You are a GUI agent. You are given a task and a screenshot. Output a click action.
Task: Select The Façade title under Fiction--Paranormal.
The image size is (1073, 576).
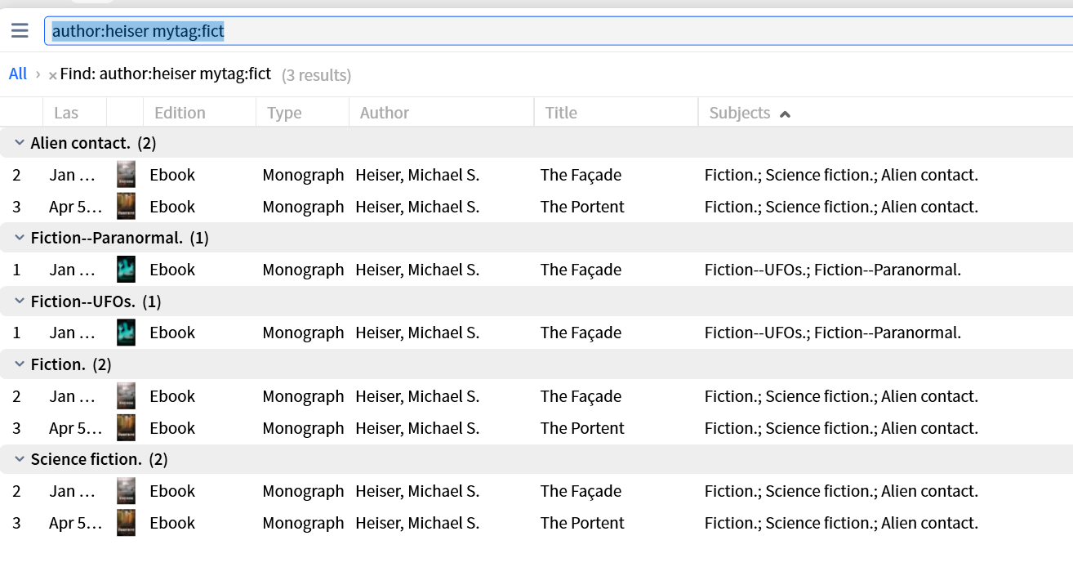coord(581,270)
